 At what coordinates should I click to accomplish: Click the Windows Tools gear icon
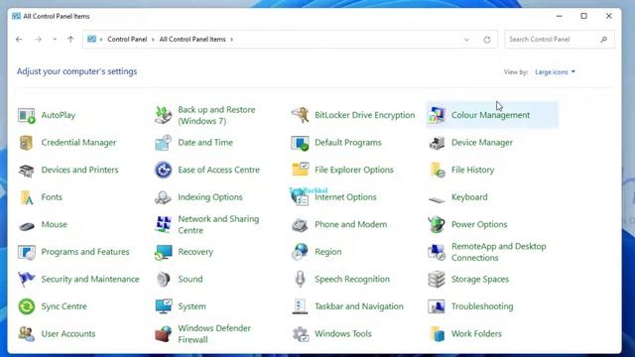300,334
